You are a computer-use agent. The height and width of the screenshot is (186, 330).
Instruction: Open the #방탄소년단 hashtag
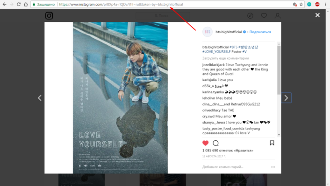(248, 47)
